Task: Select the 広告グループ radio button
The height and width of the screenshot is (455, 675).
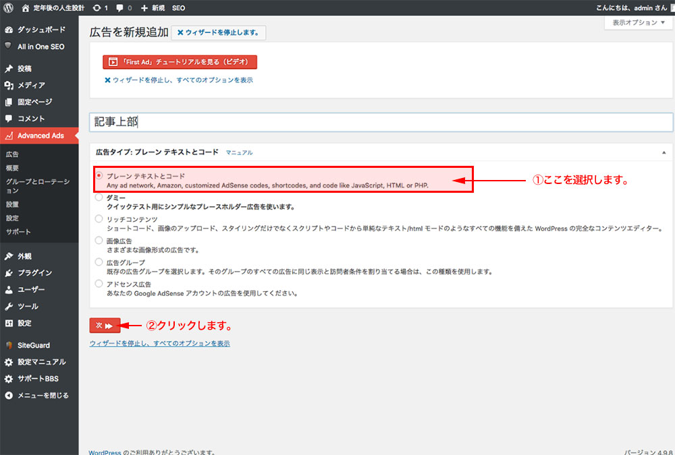Action: point(99,262)
